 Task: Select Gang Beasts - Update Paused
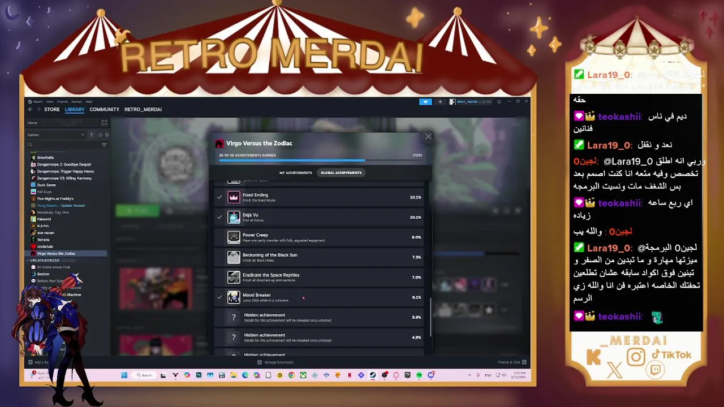[61, 205]
